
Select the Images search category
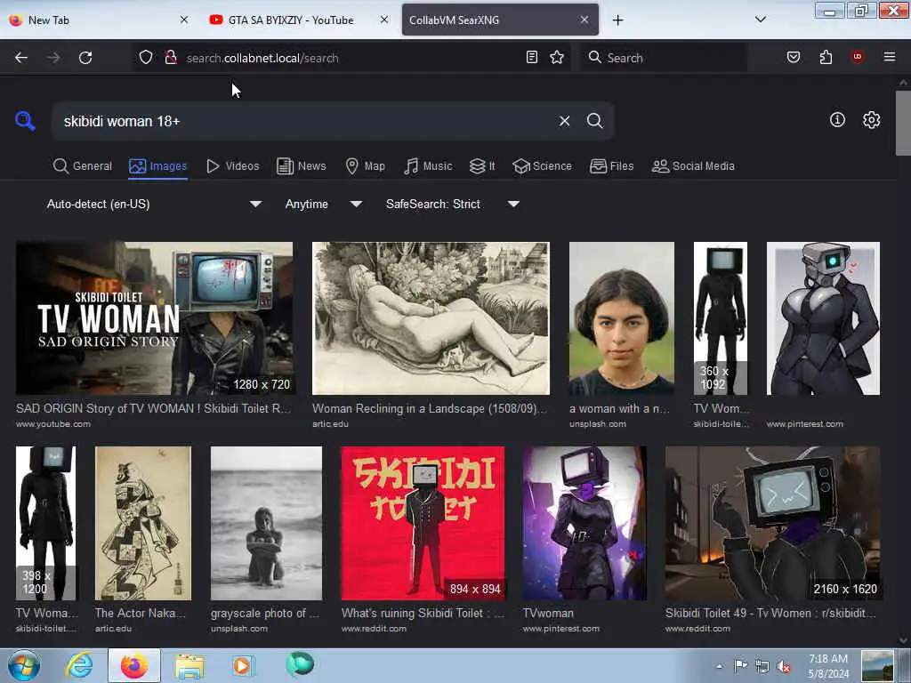point(158,166)
